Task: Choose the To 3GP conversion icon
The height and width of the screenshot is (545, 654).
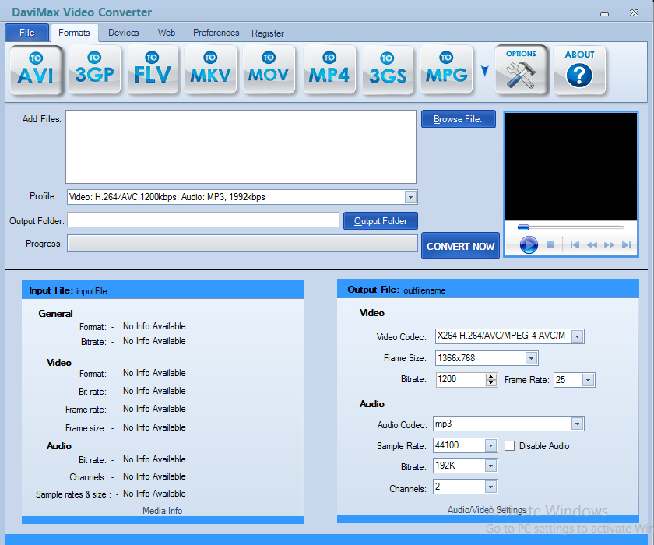Action: (94, 70)
